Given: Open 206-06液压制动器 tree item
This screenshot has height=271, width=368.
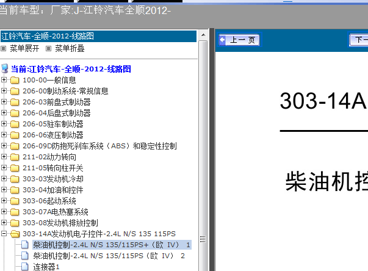Looking at the screenshot, I should pyautogui.click(x=53, y=135).
